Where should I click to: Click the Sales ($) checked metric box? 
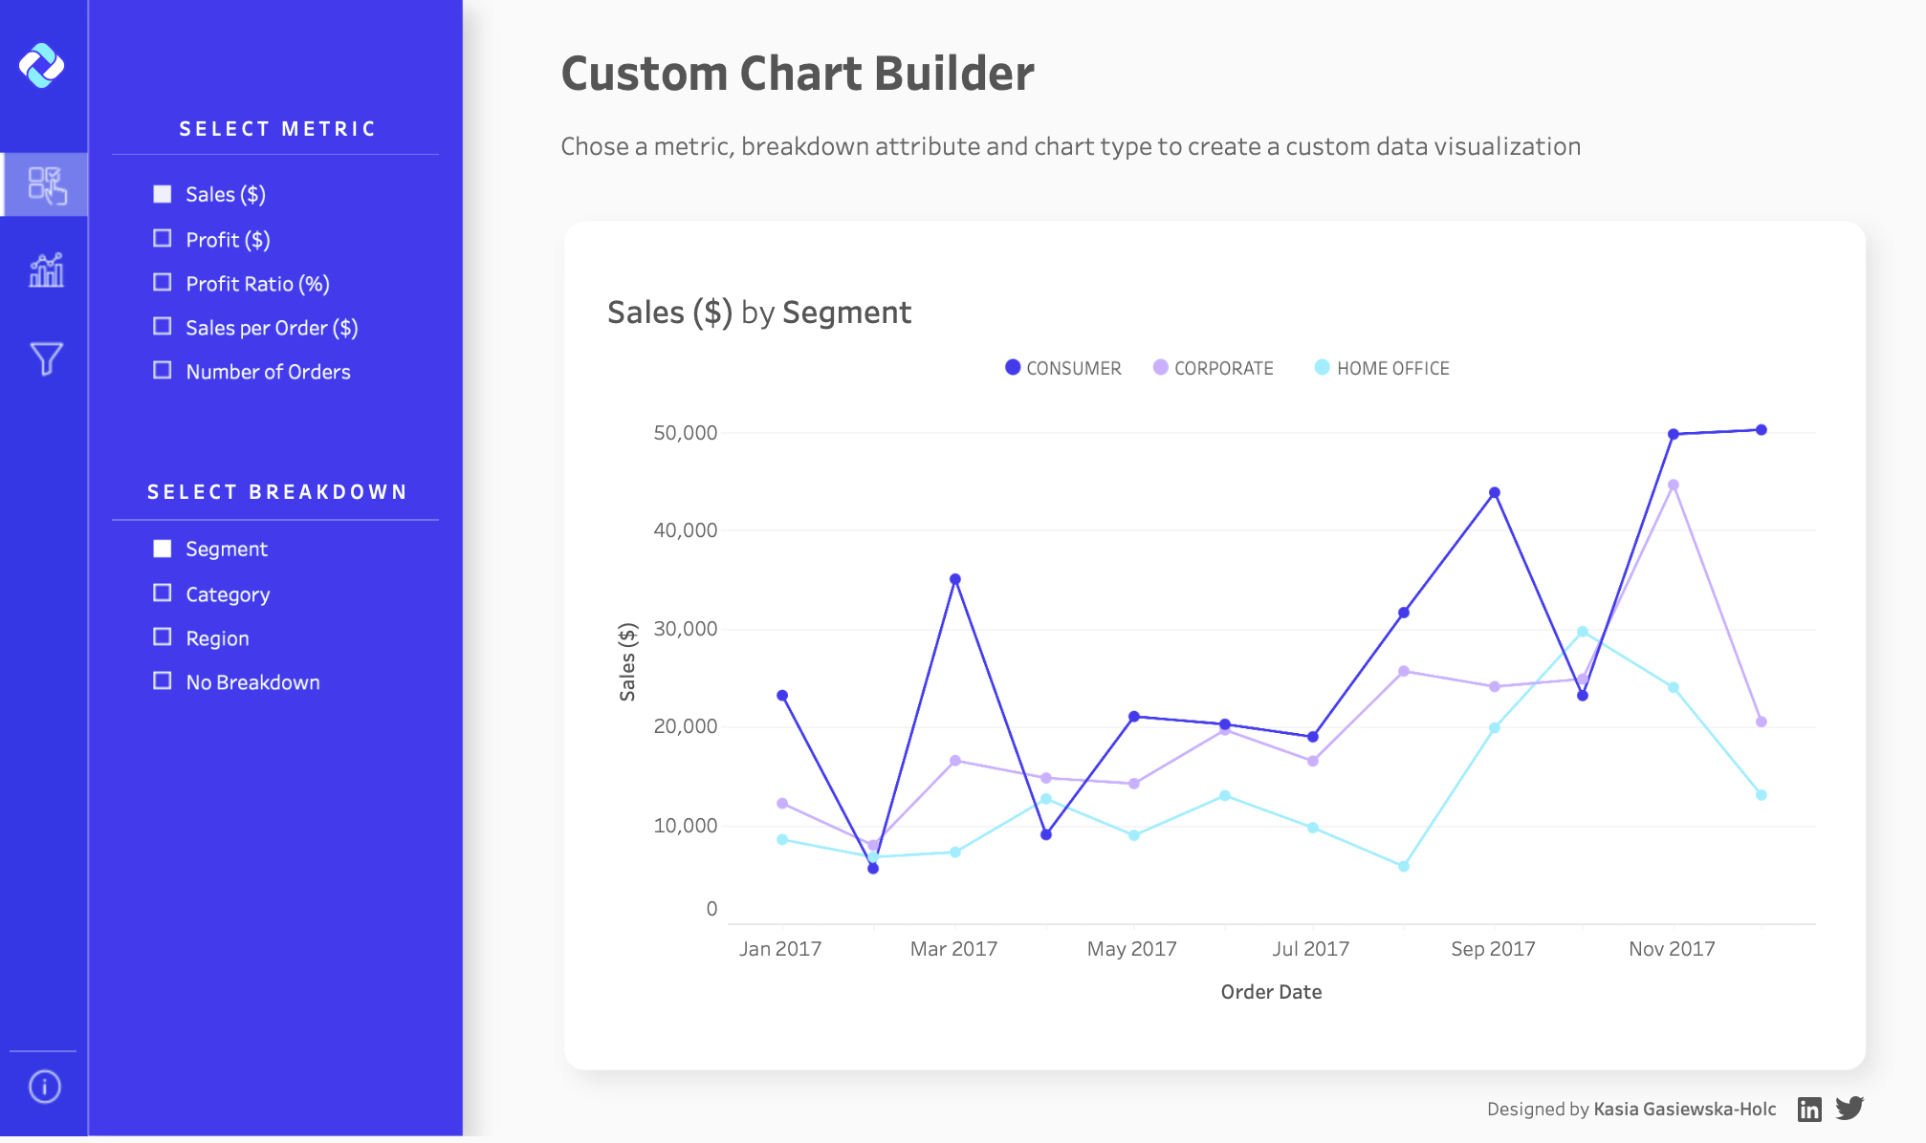click(163, 194)
